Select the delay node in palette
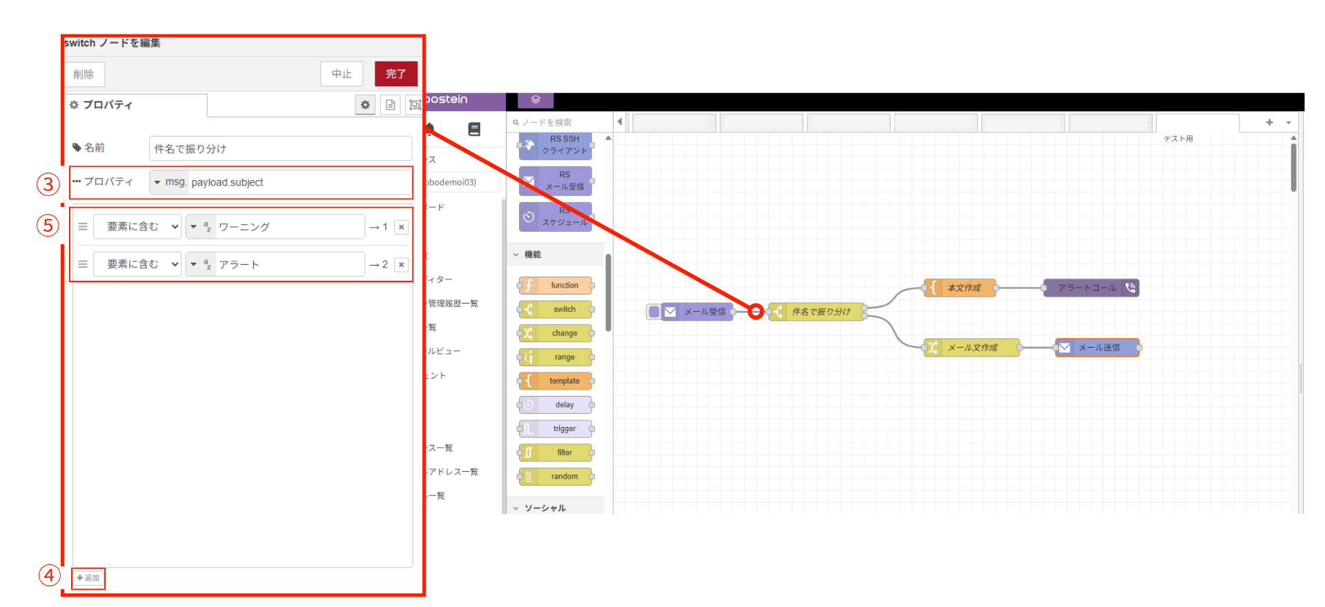This screenshot has height=607, width=1325. coord(556,405)
